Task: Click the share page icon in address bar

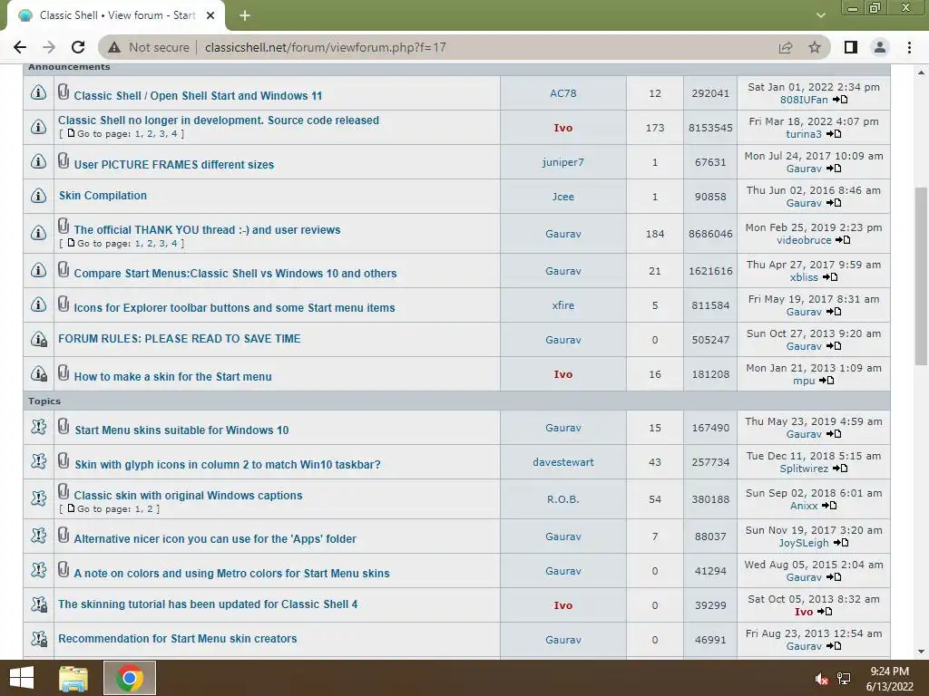Action: (x=786, y=47)
